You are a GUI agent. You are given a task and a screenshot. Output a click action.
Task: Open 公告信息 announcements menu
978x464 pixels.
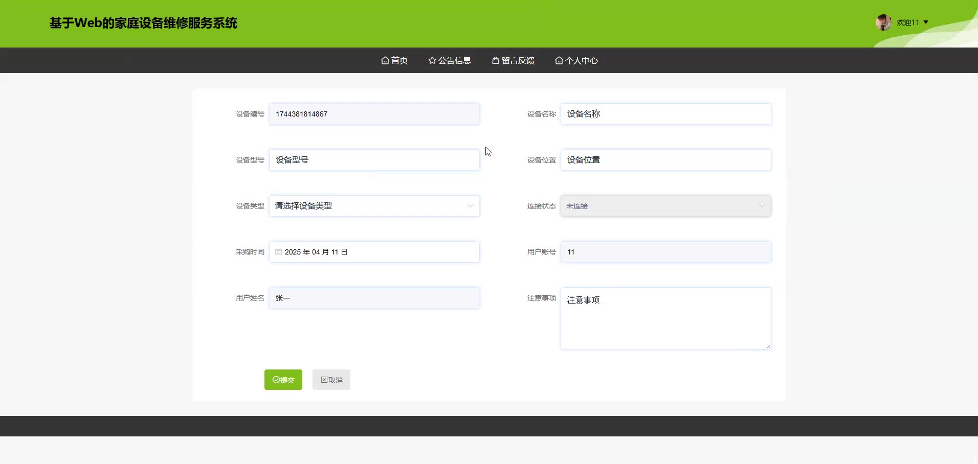coord(450,60)
